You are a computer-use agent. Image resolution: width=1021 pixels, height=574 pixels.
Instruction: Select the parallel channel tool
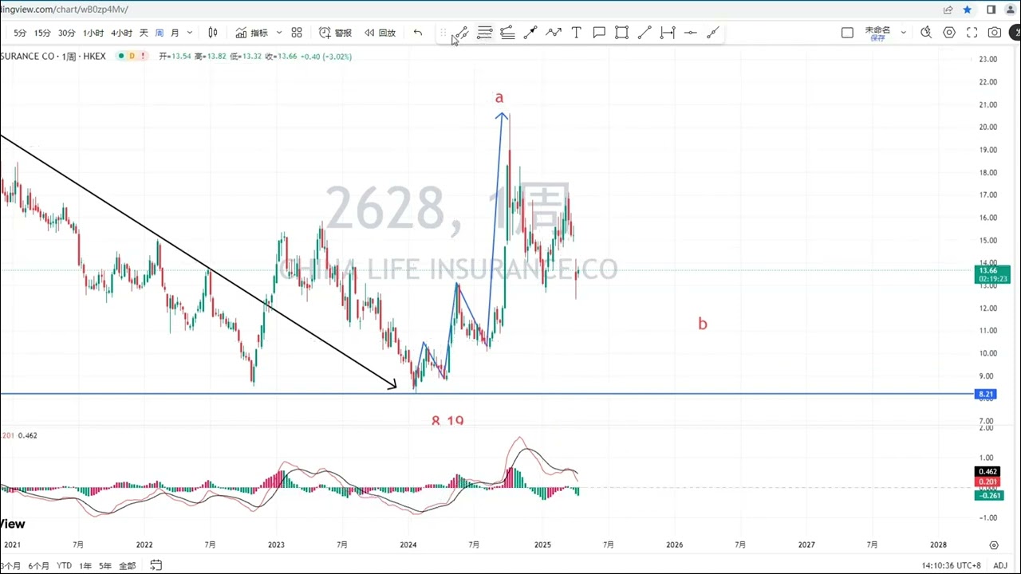coord(507,33)
